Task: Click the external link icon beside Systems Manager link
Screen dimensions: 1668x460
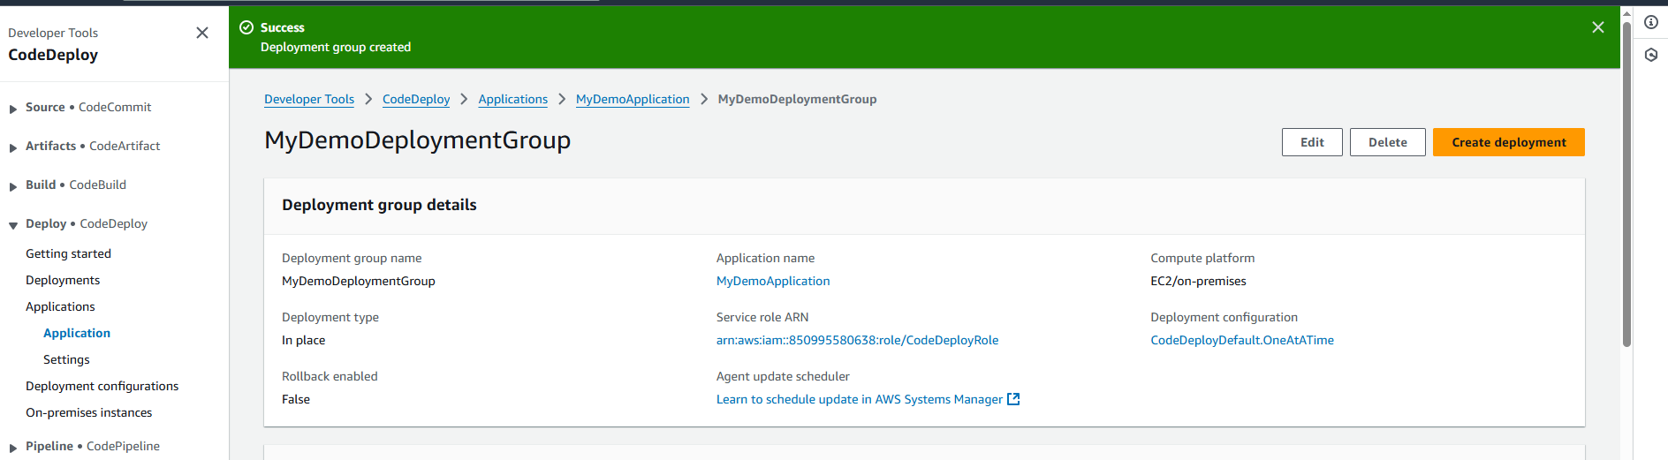Action: pyautogui.click(x=1013, y=399)
